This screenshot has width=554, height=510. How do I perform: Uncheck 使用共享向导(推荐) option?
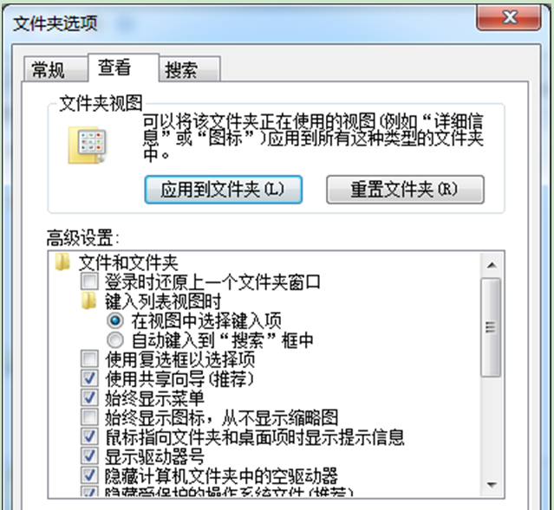pyautogui.click(x=89, y=378)
